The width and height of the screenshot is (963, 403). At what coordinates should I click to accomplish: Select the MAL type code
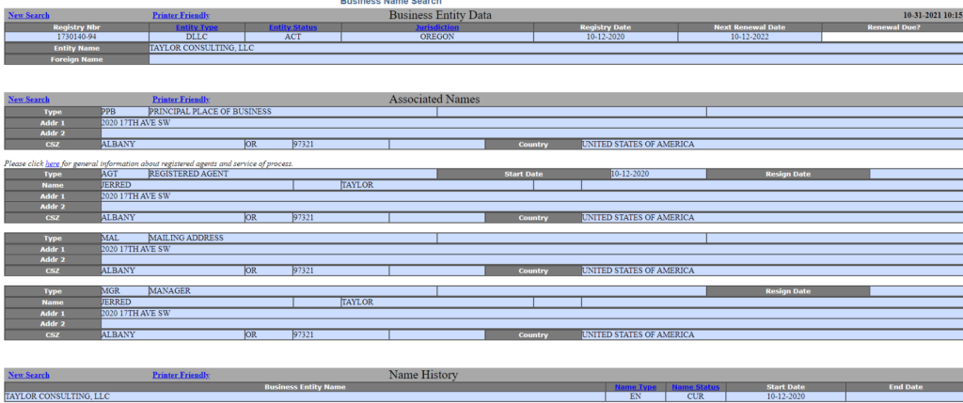[x=109, y=238]
